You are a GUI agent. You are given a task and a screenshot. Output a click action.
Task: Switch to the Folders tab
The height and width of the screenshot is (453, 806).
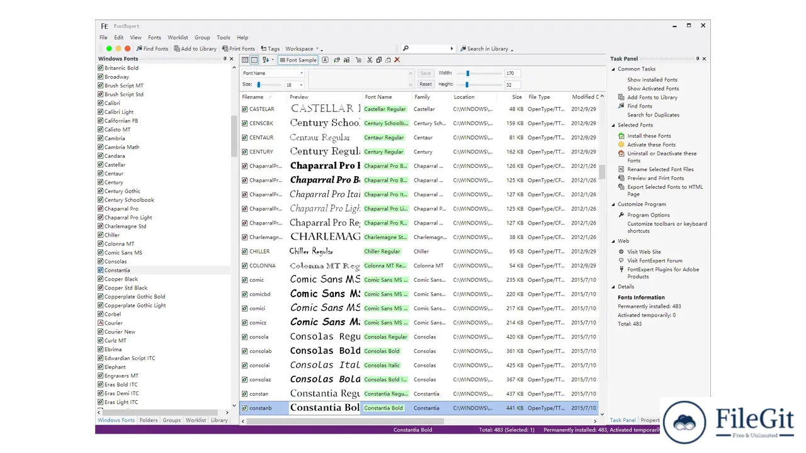[149, 420]
